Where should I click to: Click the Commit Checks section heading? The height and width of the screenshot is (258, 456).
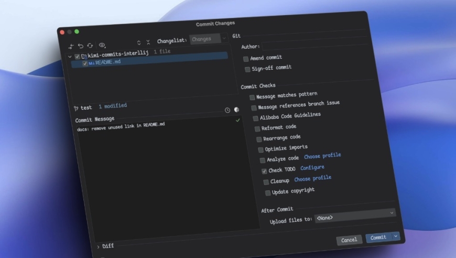pos(258,86)
